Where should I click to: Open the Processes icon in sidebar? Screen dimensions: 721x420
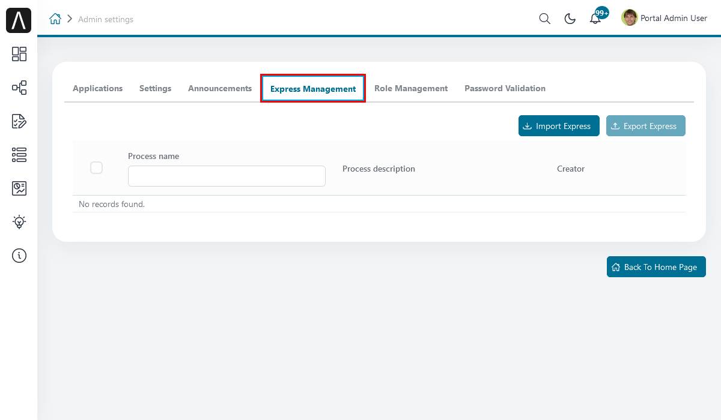click(x=19, y=88)
